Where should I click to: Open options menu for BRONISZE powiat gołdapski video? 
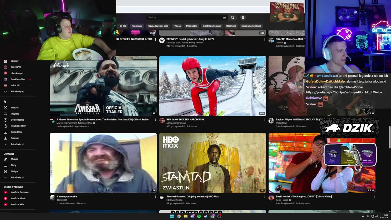[x=265, y=39]
